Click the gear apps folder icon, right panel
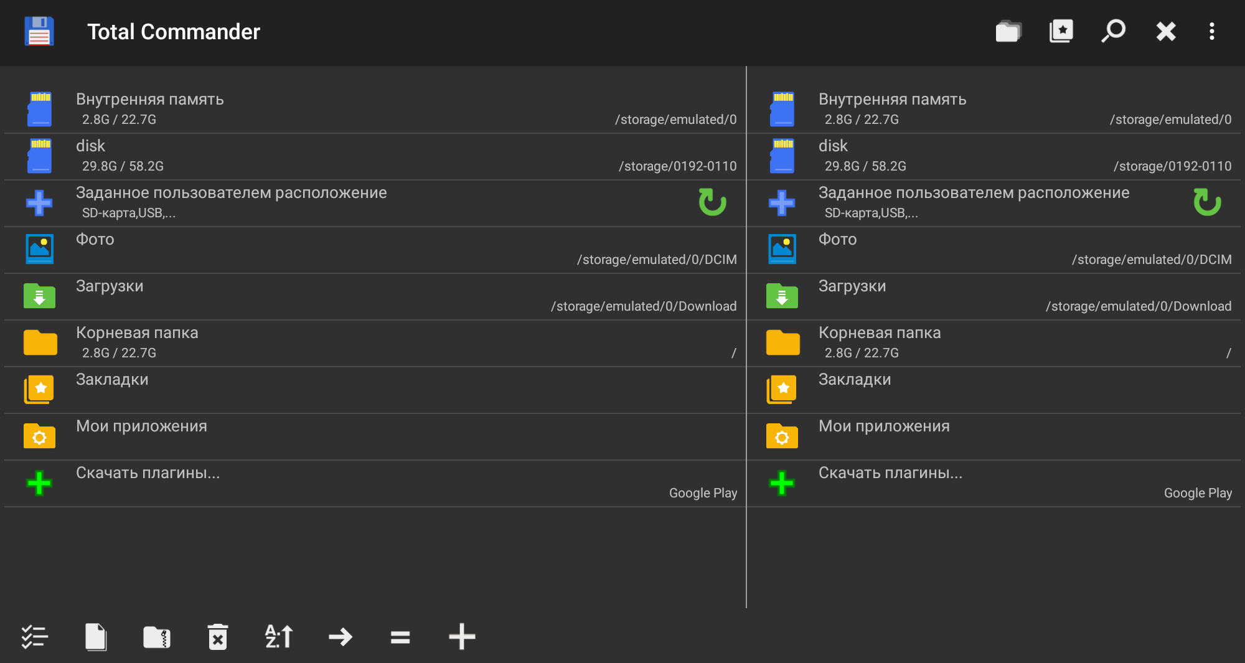The image size is (1245, 663). click(782, 436)
